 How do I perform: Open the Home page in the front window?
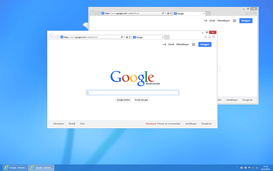(206, 37)
